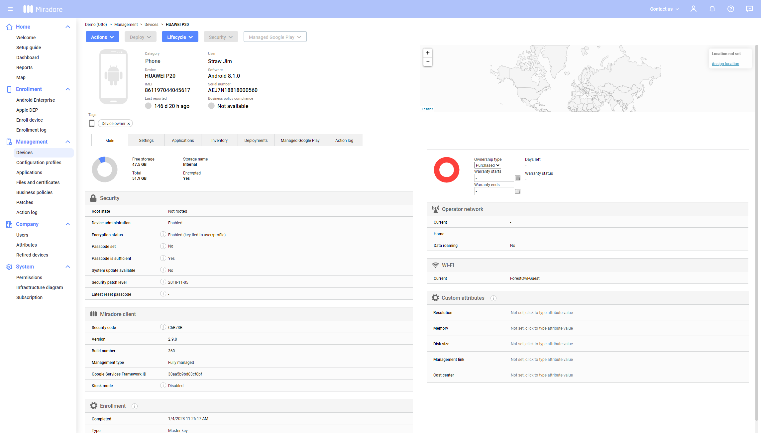Click the Assign location link
The width and height of the screenshot is (761, 433).
click(x=725, y=64)
